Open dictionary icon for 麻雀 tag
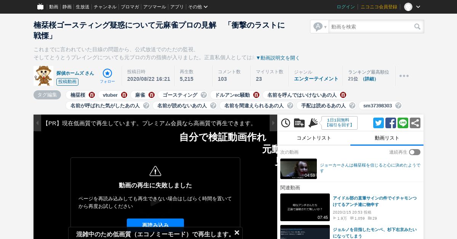The height and width of the screenshot is (239, 457). coord(152,95)
